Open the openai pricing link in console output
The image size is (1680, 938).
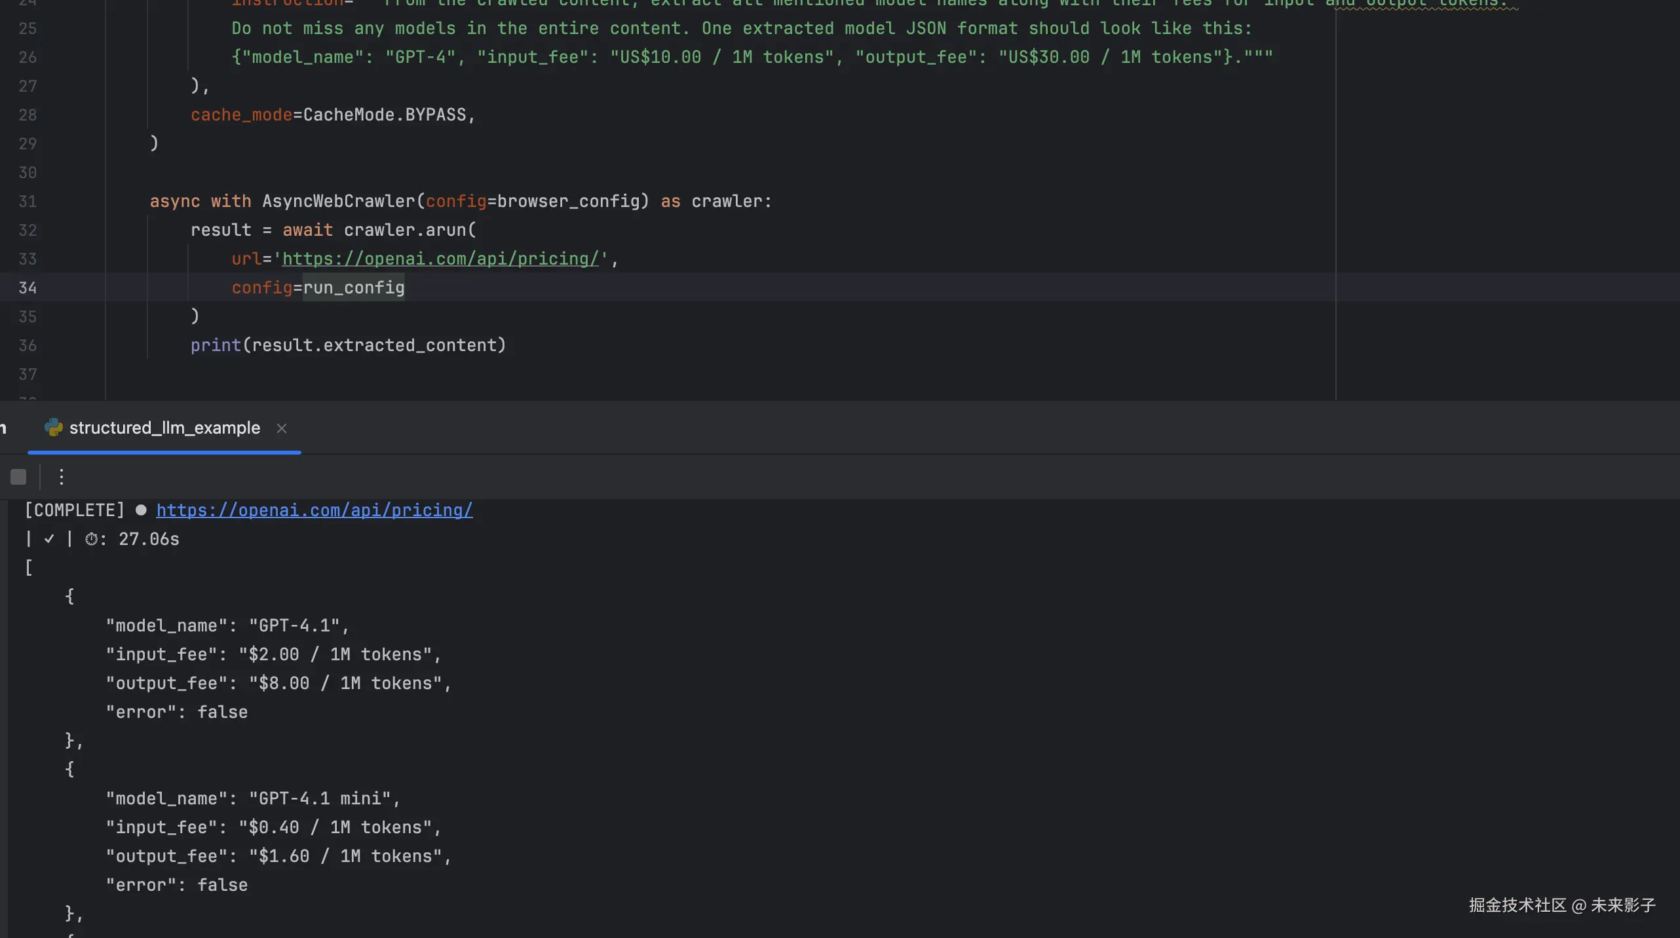[314, 510]
